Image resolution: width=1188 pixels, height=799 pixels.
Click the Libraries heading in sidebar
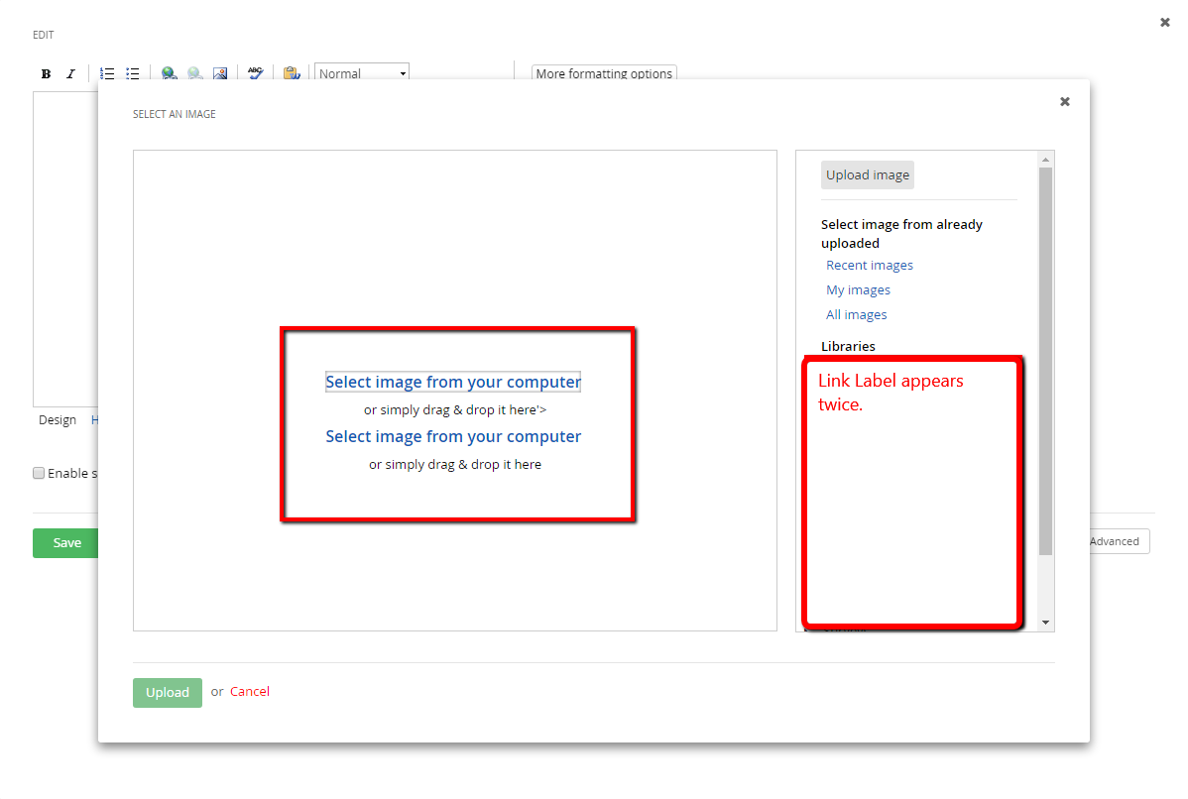[848, 346]
